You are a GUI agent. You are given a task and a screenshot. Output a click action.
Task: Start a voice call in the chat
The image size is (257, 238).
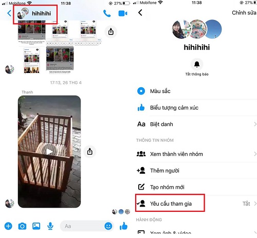tap(107, 13)
